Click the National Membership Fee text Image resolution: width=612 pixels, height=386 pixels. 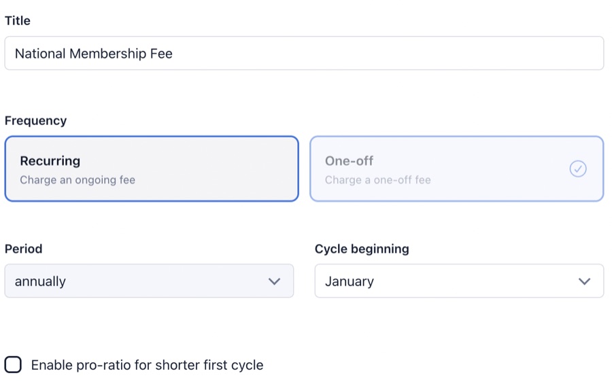(94, 54)
